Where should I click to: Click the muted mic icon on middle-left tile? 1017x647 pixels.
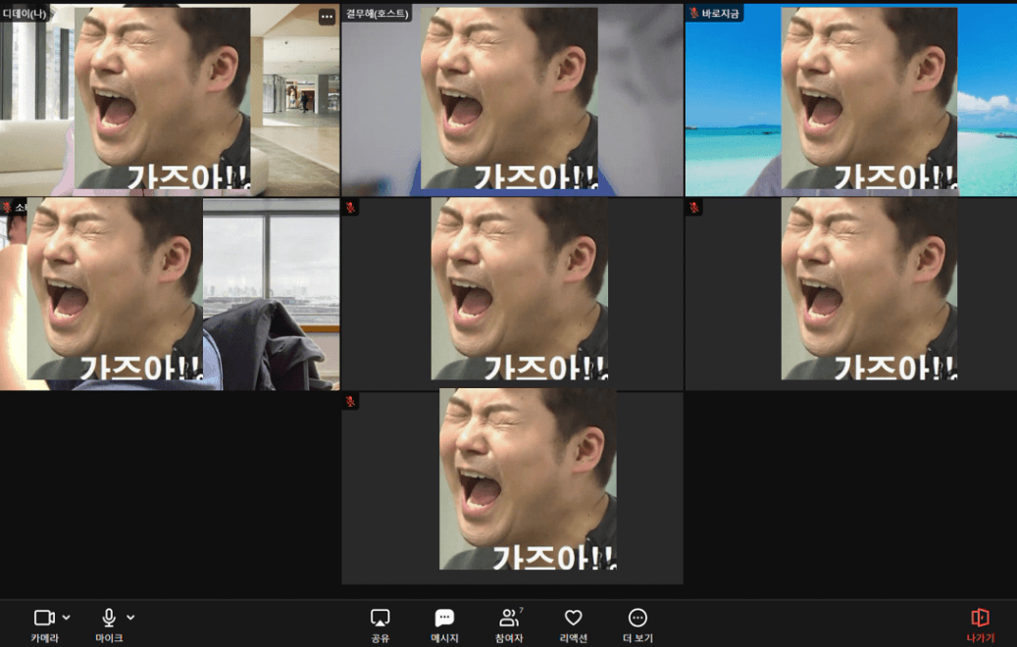point(7,207)
